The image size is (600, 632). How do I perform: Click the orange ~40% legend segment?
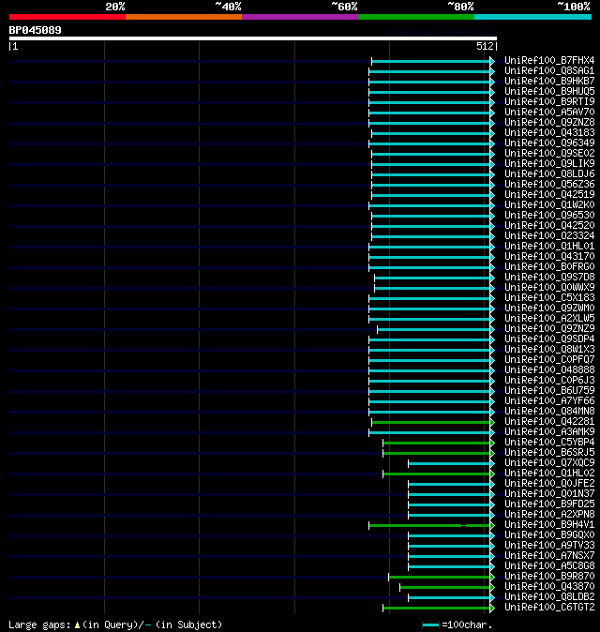184,17
